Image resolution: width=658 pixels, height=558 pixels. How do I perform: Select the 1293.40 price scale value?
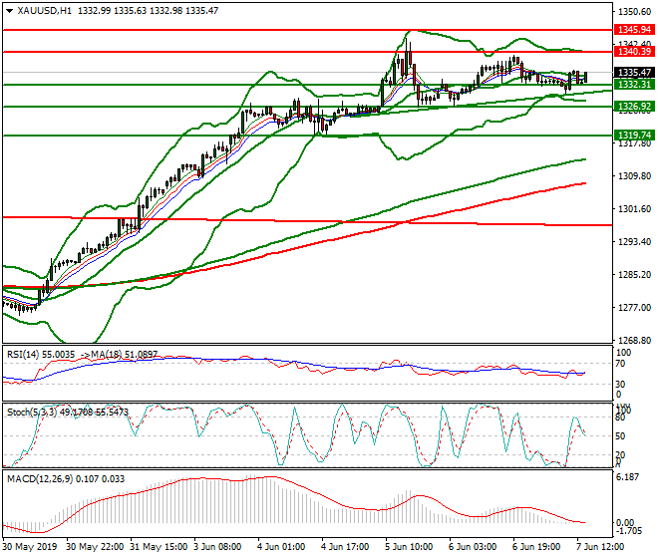[x=634, y=242]
